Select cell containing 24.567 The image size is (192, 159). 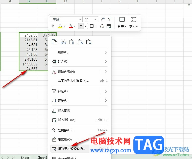click(29, 68)
